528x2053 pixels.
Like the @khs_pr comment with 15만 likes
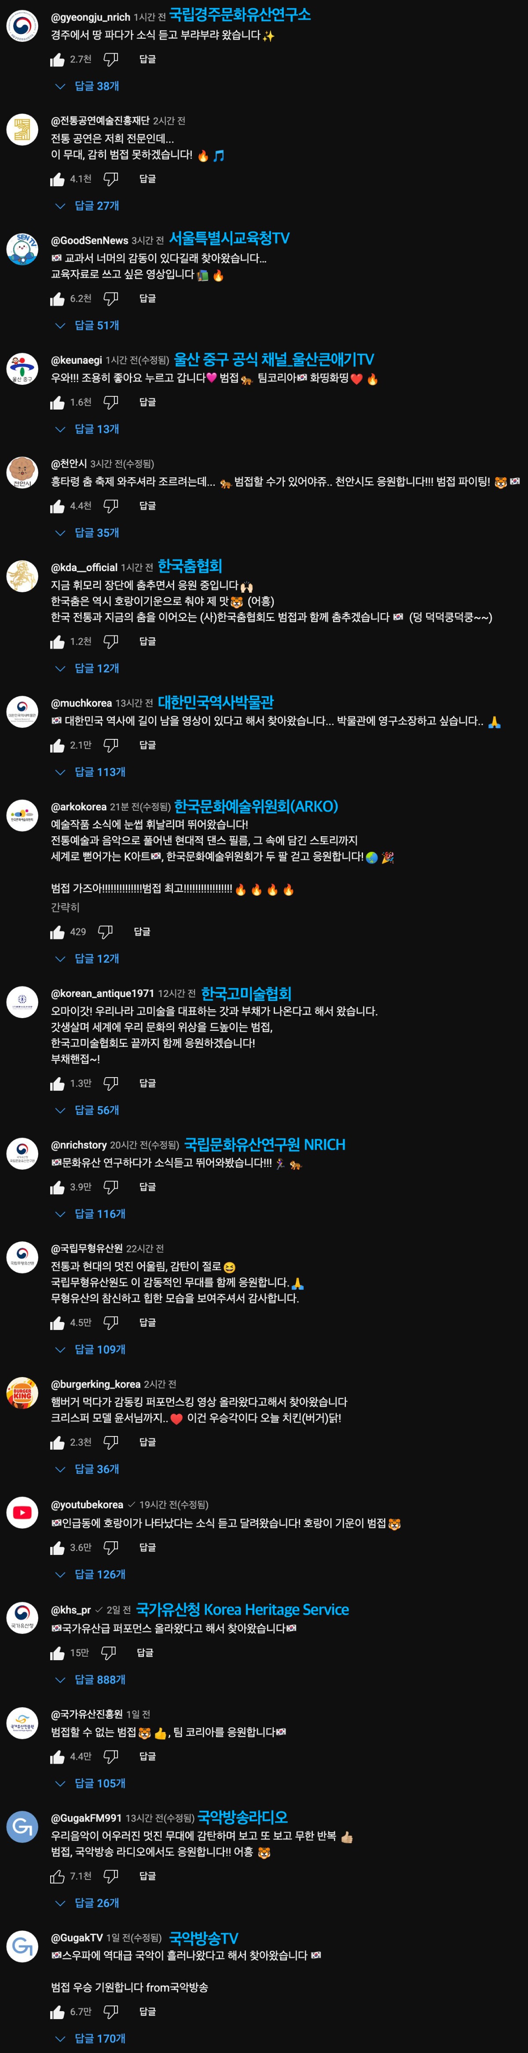coord(57,1653)
